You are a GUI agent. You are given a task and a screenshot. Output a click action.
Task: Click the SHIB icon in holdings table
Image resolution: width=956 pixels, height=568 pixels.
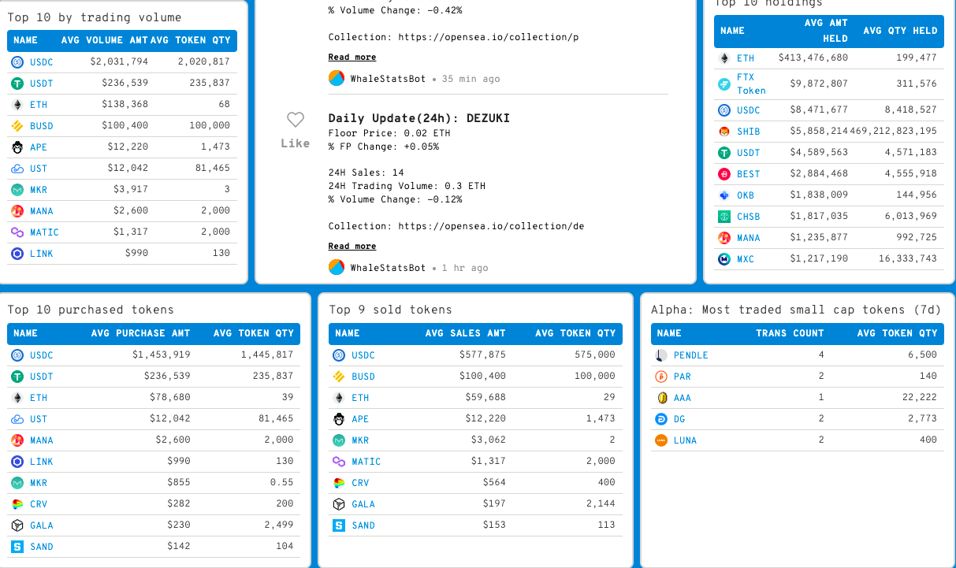(724, 132)
